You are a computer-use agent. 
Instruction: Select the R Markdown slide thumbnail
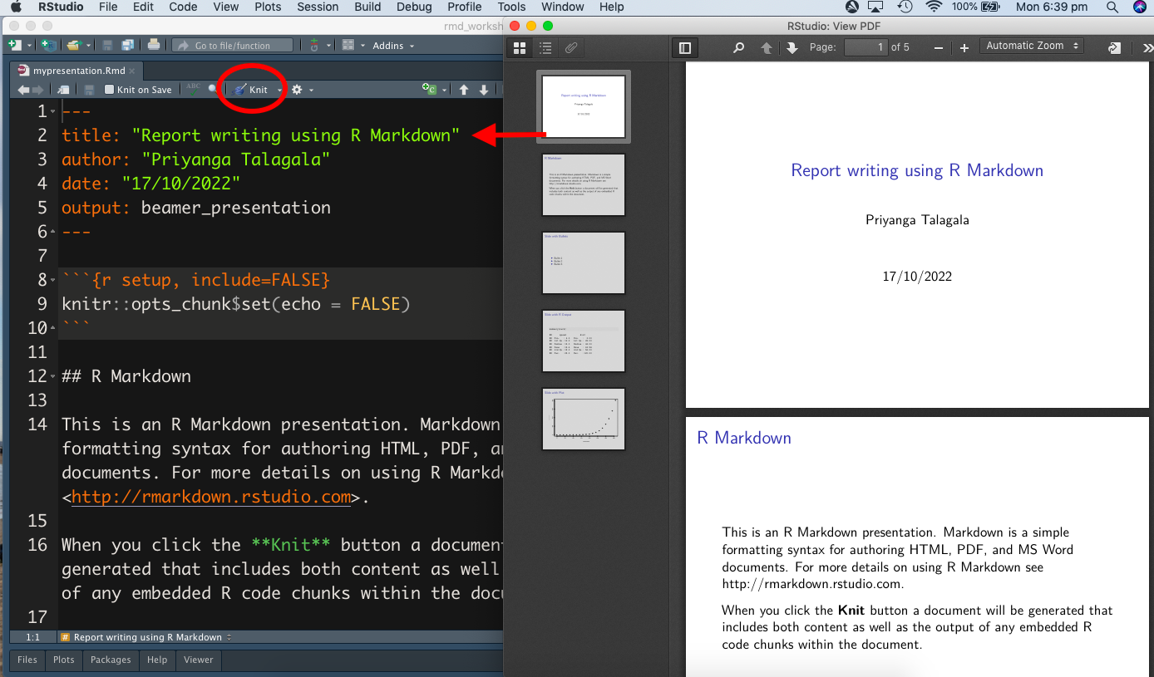point(584,184)
